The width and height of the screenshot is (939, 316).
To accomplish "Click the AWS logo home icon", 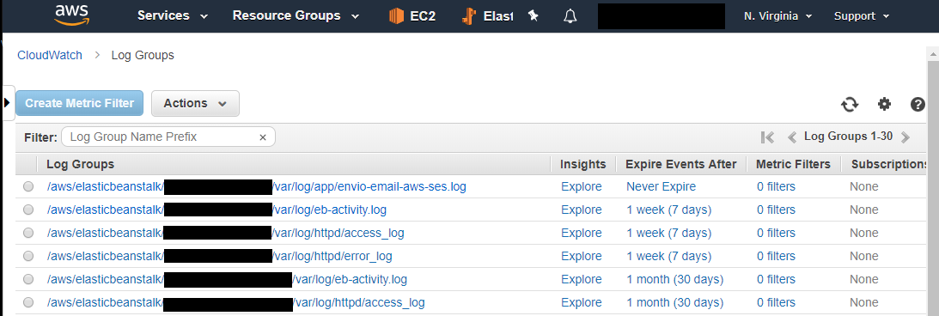I will tap(71, 15).
